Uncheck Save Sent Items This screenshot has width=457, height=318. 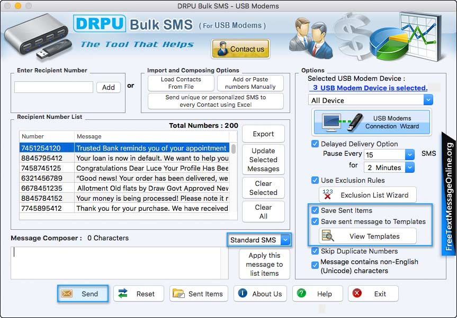[315, 210]
